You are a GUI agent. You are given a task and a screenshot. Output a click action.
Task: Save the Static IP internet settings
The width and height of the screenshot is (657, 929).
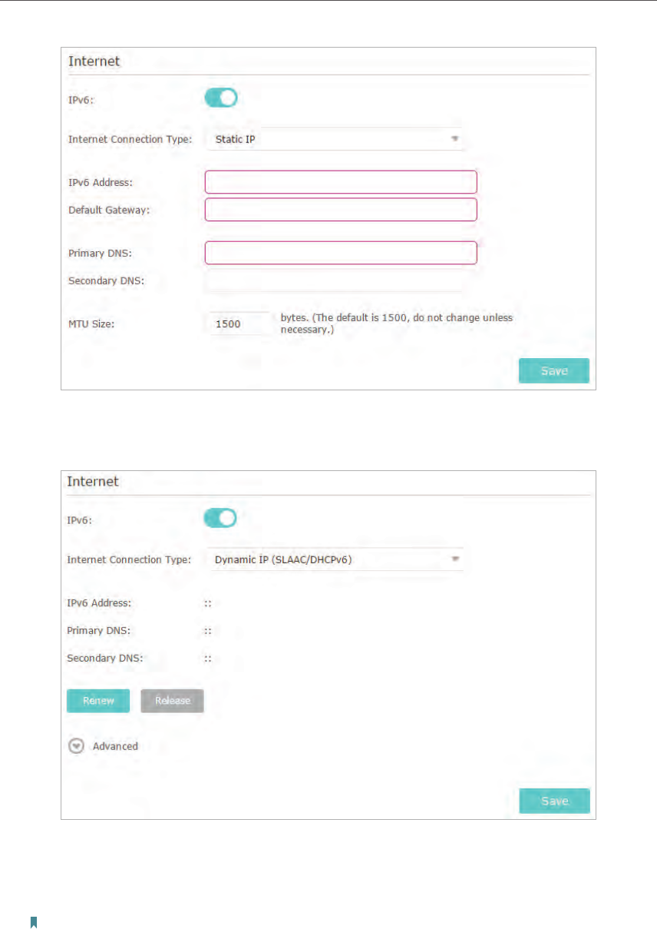(x=553, y=370)
